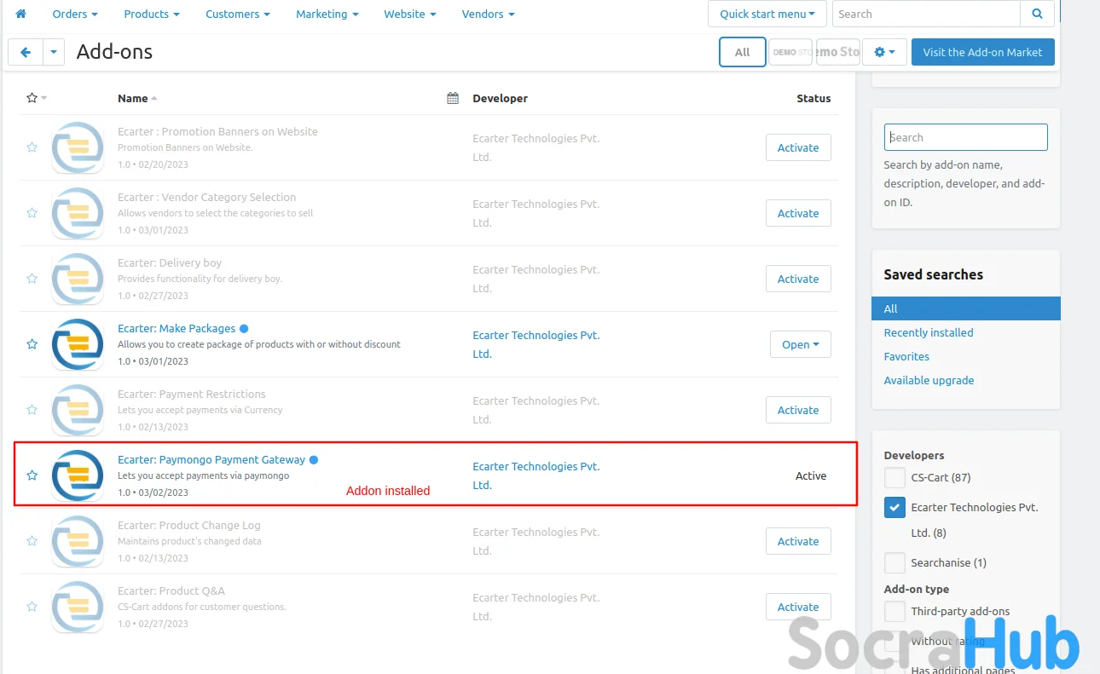Viewport: 1100px width, 674px height.
Task: Click the calendar icon in table header
Action: click(453, 98)
